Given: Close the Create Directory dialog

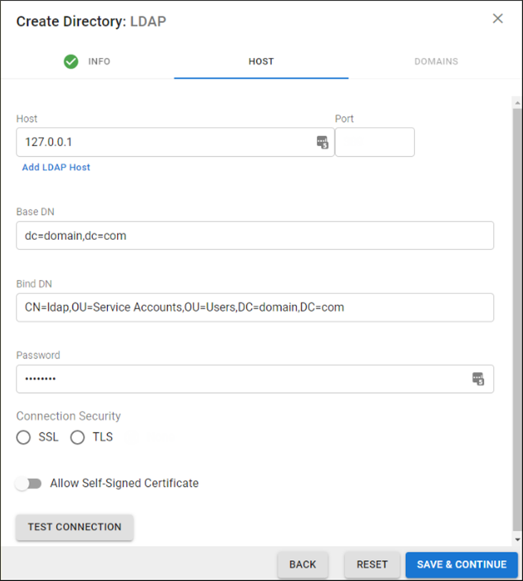Looking at the screenshot, I should (498, 19).
